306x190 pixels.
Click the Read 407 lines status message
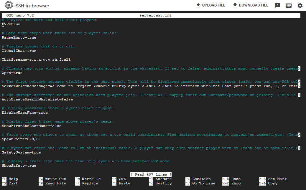point(151,174)
